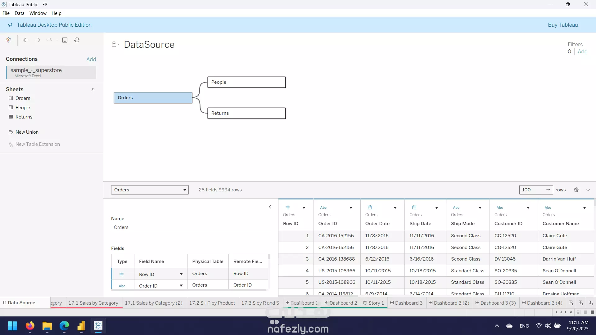Open Windows Start menu
Viewport: 596px width, 335px height.
tap(12, 326)
